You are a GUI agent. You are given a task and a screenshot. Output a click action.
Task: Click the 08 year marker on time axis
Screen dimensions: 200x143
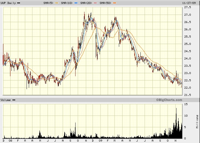point(10,141)
